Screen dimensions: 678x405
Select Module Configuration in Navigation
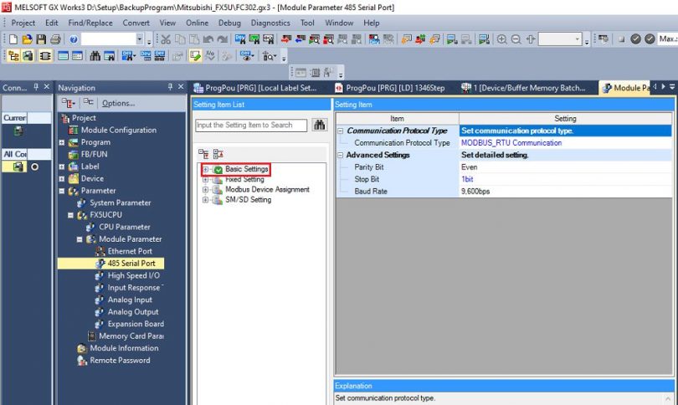tap(119, 130)
